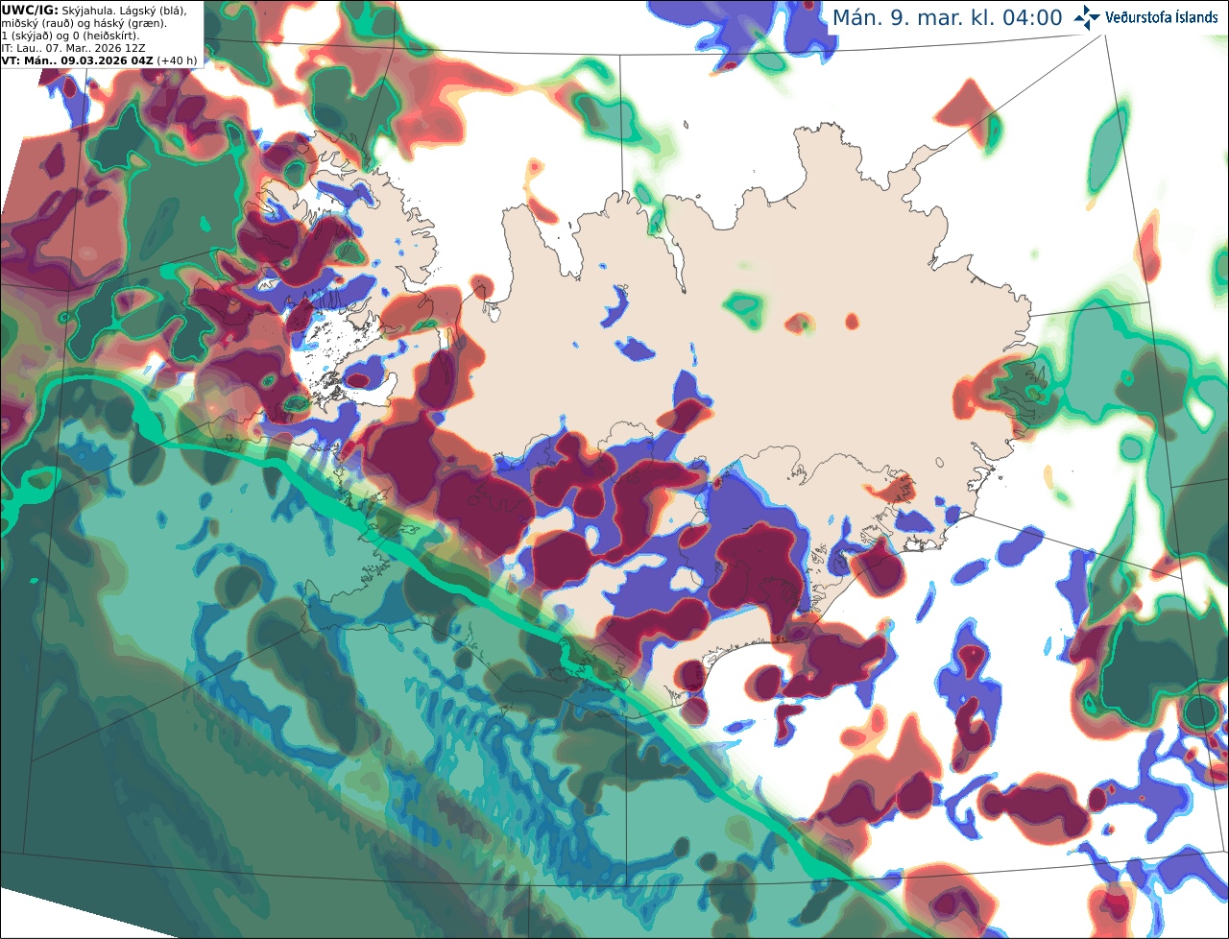Click the "miðský (rauð) og háský (græn)." legend line
The width and height of the screenshot is (1229, 939).
click(x=84, y=22)
